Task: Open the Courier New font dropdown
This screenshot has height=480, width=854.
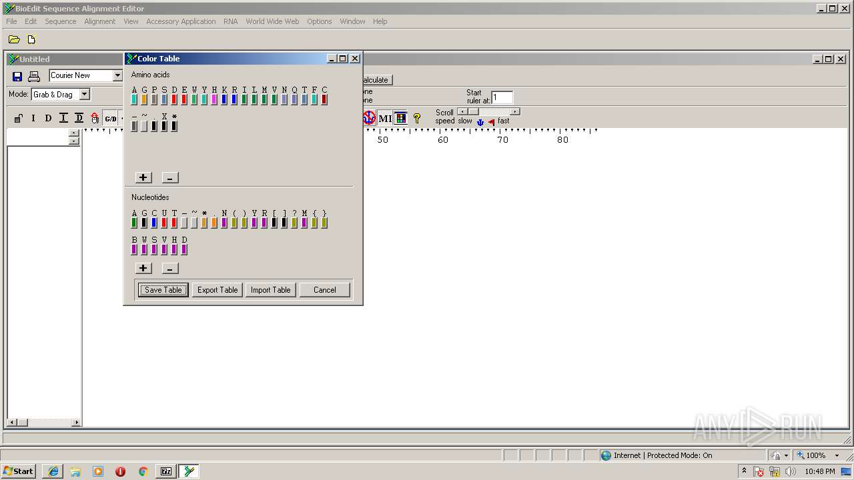Action: (x=117, y=75)
